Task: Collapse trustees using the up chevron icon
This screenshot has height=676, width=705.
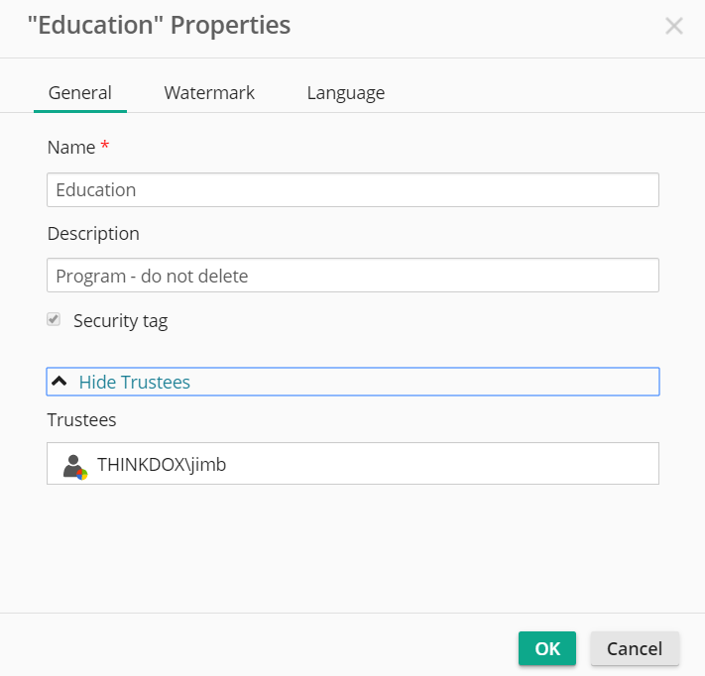Action: click(59, 382)
